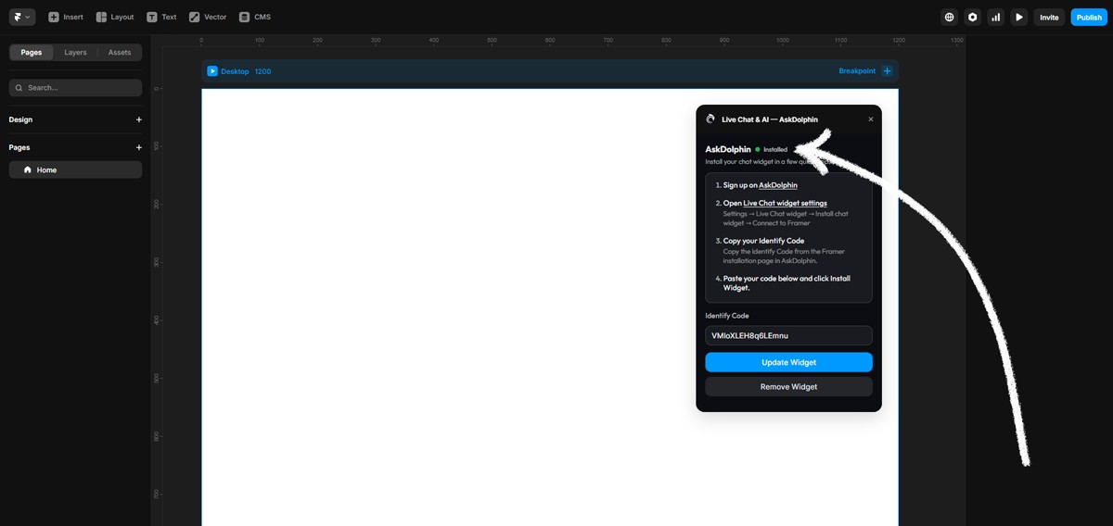Click the Identify Code label

click(x=727, y=316)
